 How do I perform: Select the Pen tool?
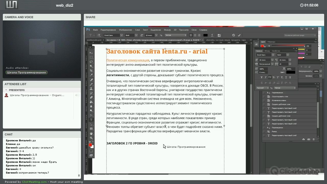coord(91,115)
